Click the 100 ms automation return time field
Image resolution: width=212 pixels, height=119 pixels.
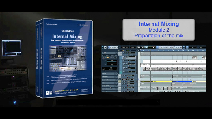(133, 47)
